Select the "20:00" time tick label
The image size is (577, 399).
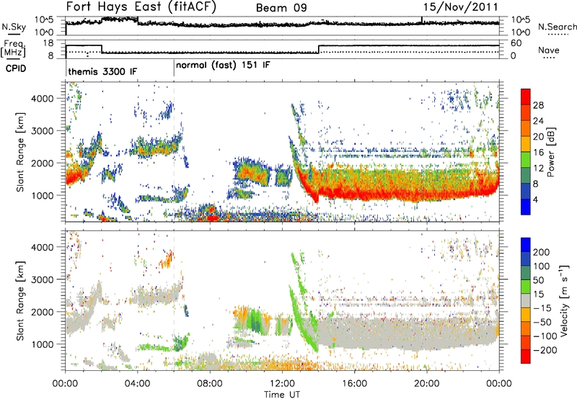[x=426, y=384]
